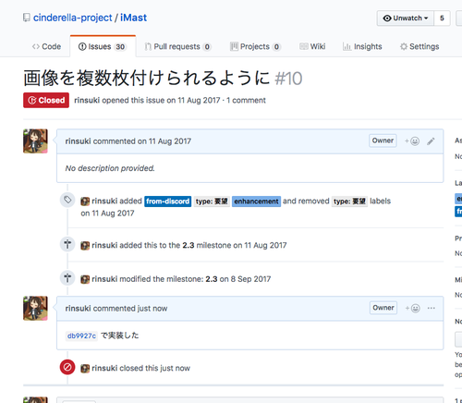Open the Unwatch dropdown
This screenshot has width=462, height=403.
(406, 18)
